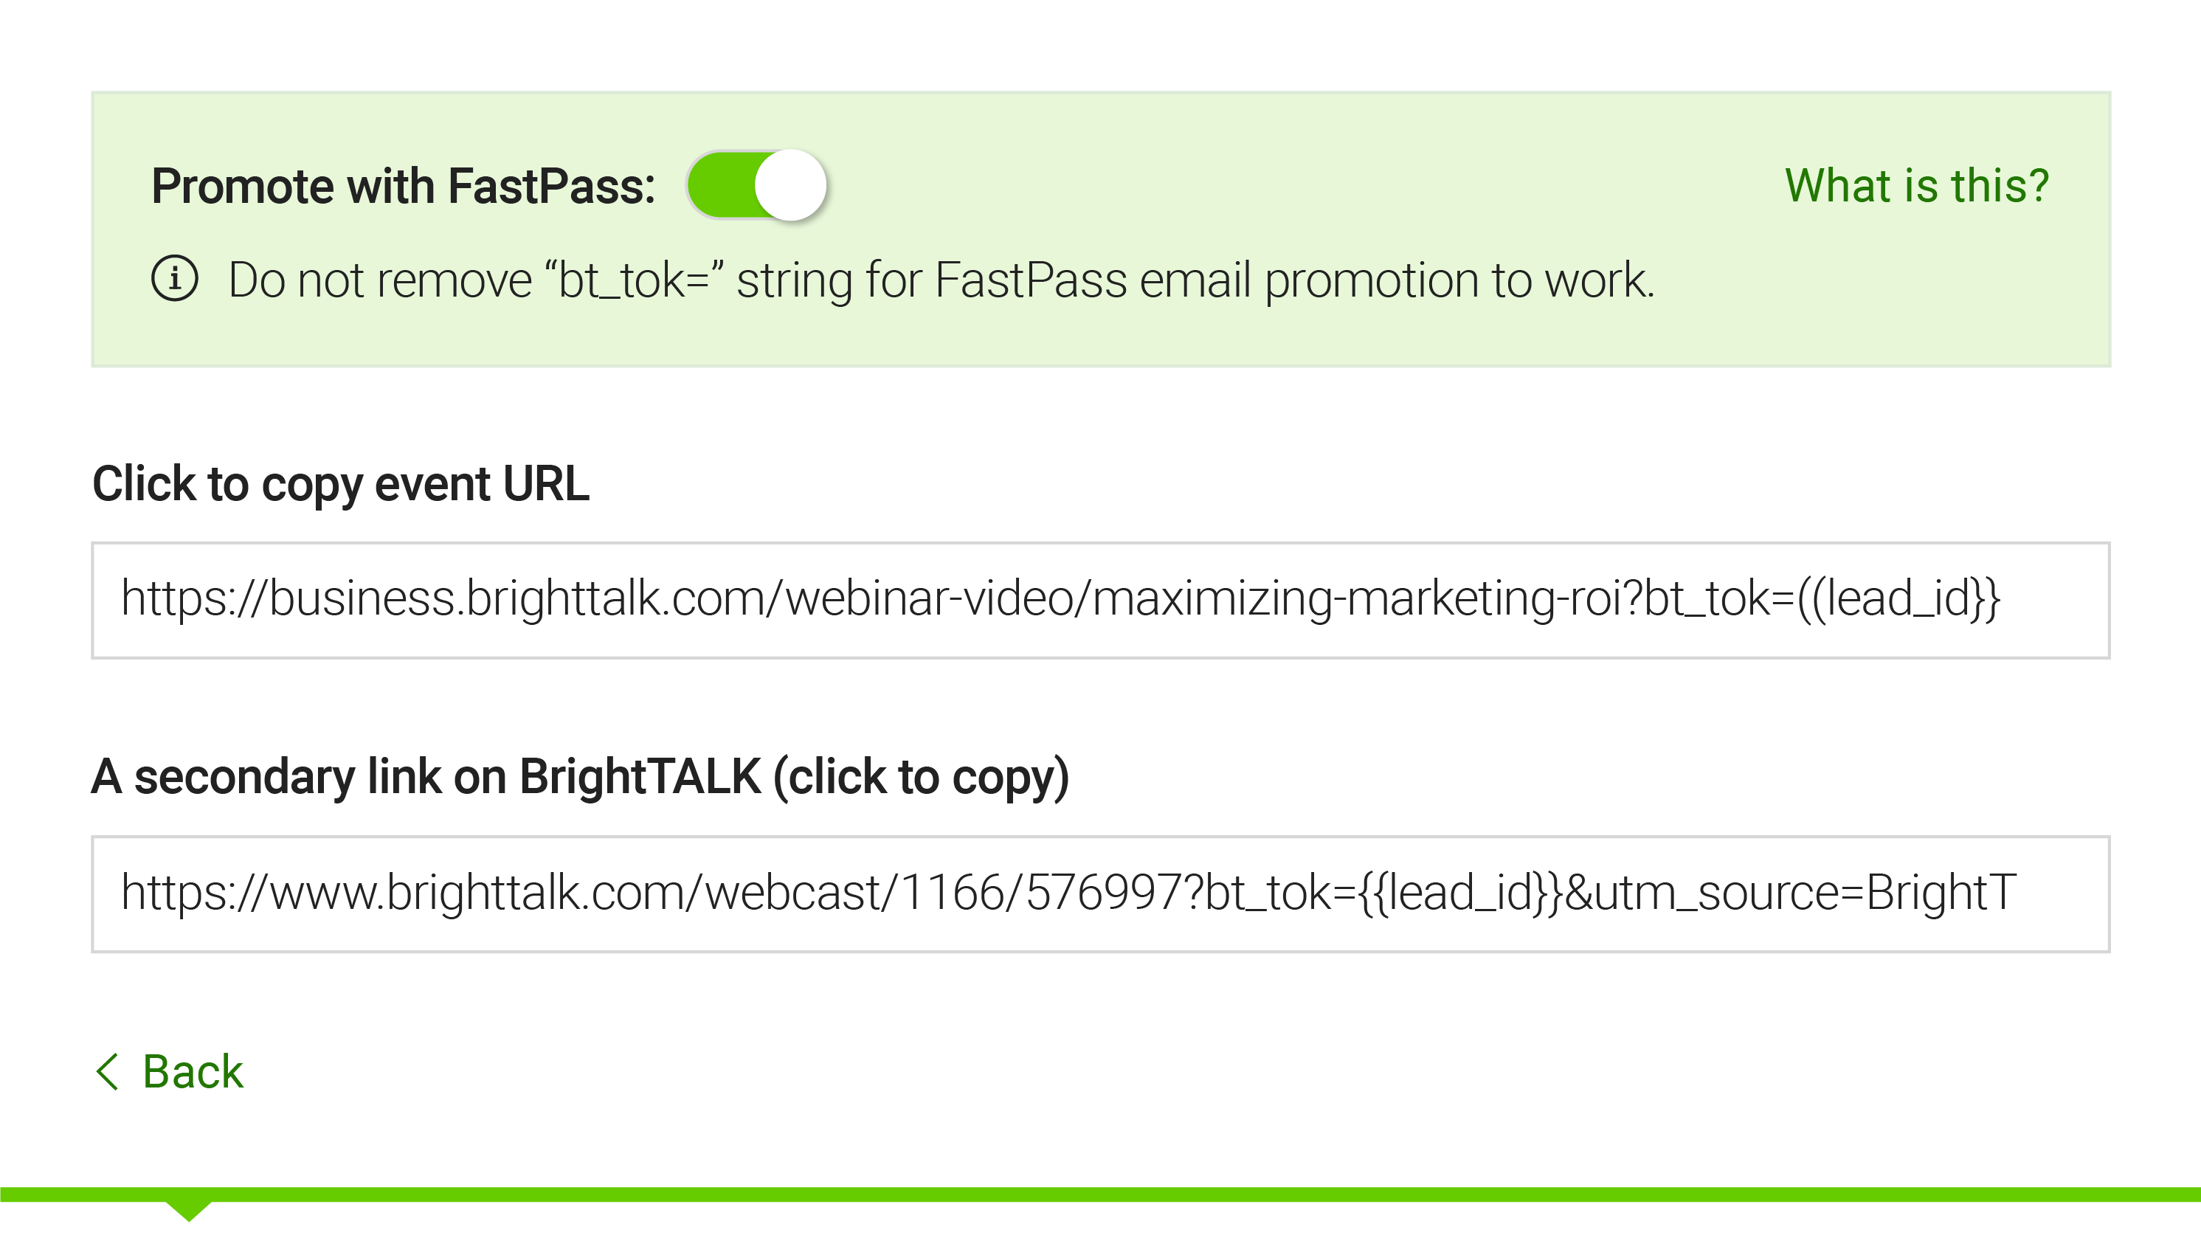Image resolution: width=2201 pixels, height=1238 pixels.
Task: Click the "Promote with FastPass:" label
Action: point(404,186)
